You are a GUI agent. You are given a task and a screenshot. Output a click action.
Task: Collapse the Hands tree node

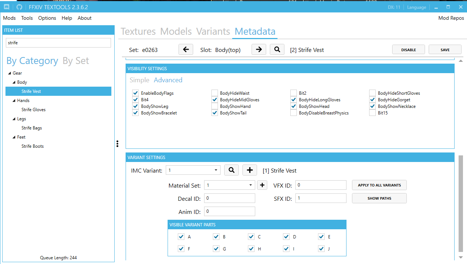pos(14,101)
